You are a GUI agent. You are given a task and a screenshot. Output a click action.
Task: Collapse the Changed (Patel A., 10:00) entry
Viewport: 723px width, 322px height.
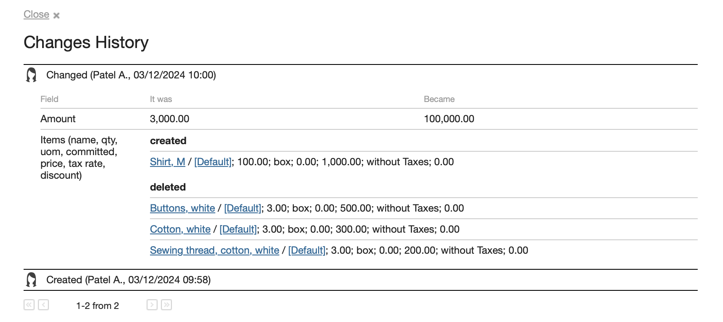tap(131, 75)
